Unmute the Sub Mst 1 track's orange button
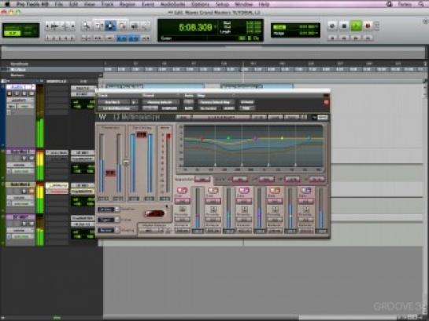The width and height of the screenshot is (429, 321). tap(31, 191)
